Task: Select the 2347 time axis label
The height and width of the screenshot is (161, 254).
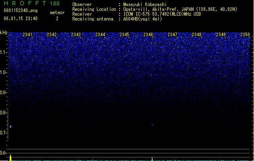Action: click(172, 35)
